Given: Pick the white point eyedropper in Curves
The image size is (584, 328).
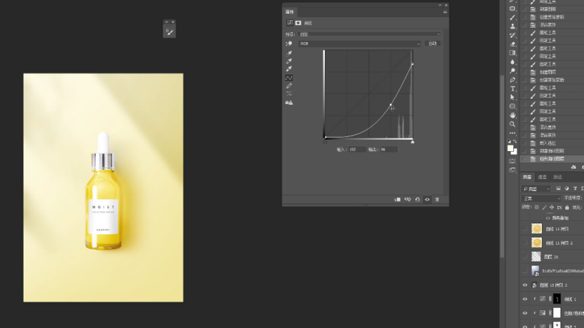Looking at the screenshot, I should [x=289, y=68].
